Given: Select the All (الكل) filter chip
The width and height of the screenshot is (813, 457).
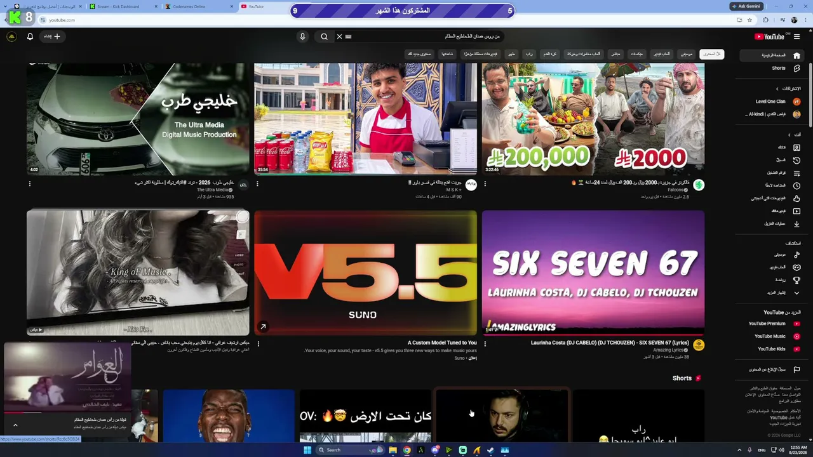Looking at the screenshot, I should click(x=711, y=54).
